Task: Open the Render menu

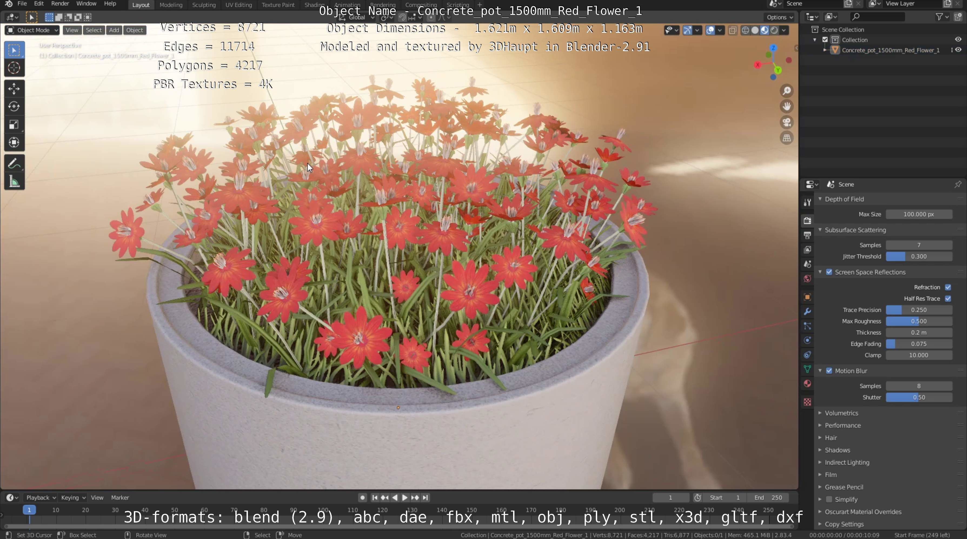Action: tap(60, 4)
